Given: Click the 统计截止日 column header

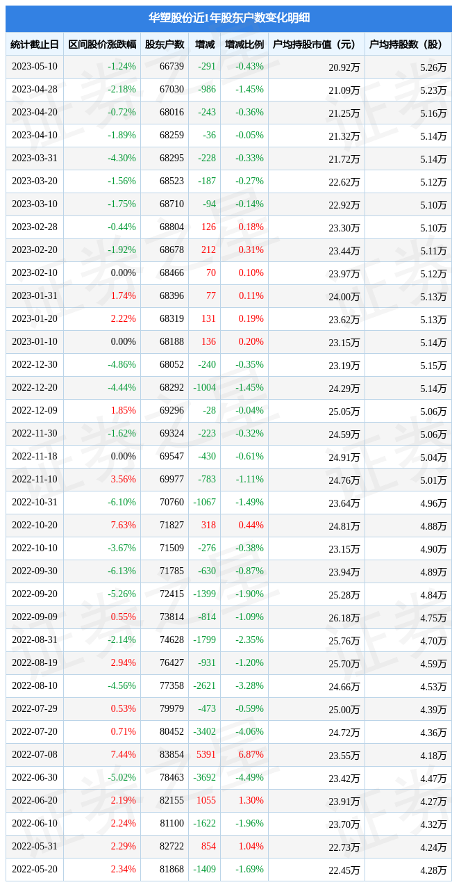Looking at the screenshot, I should pyautogui.click(x=35, y=44).
